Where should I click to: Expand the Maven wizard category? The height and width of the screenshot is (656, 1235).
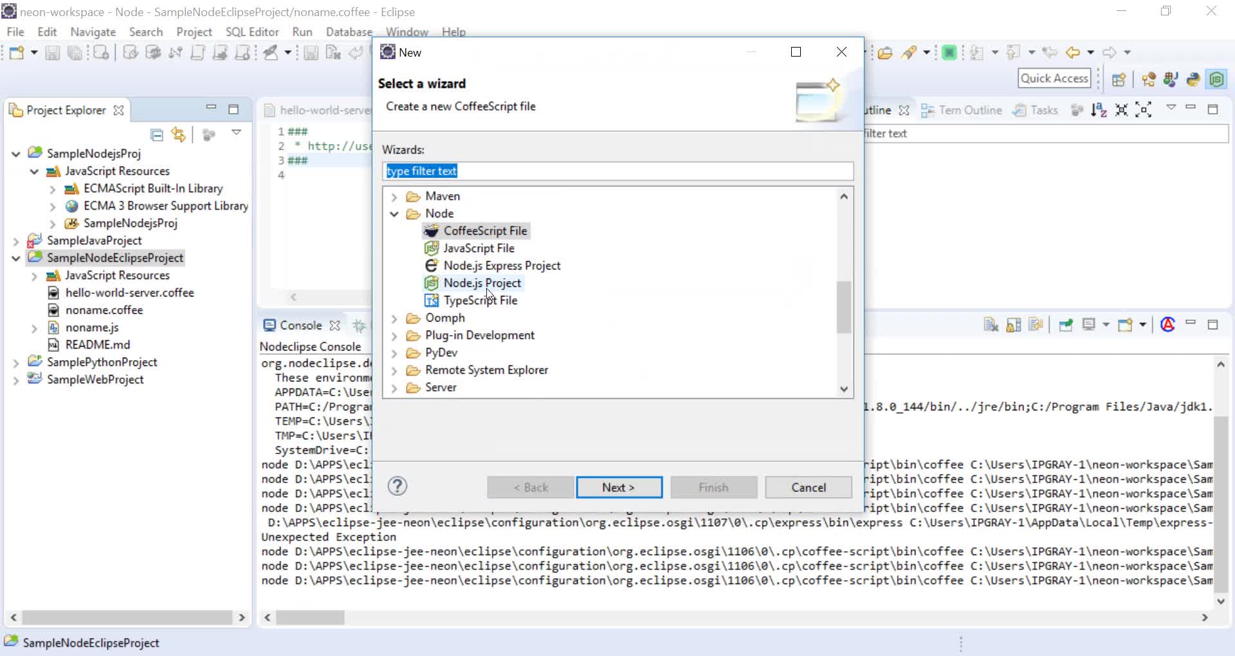394,196
